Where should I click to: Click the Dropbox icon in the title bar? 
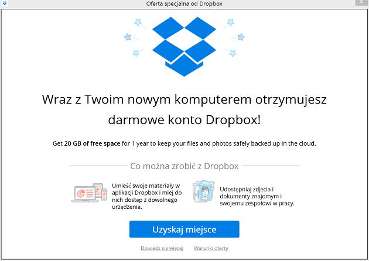[5, 3]
